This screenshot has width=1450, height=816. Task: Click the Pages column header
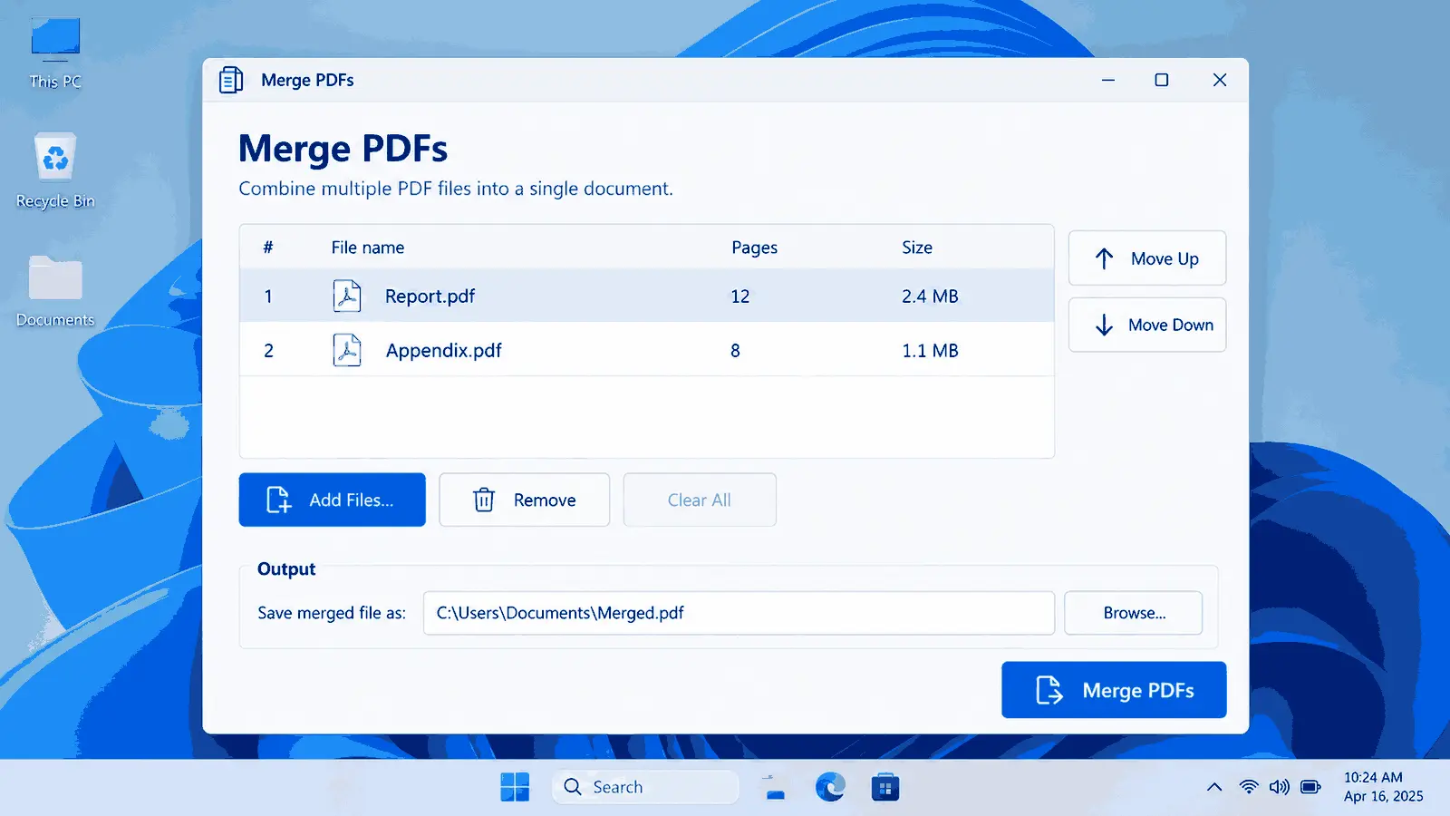tap(754, 248)
